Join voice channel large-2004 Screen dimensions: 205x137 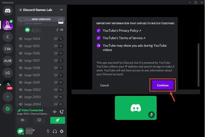pos(41,104)
